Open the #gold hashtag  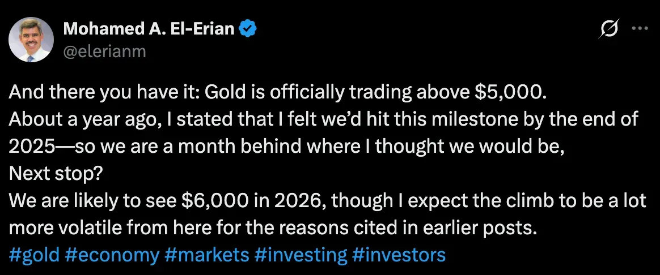pos(35,255)
